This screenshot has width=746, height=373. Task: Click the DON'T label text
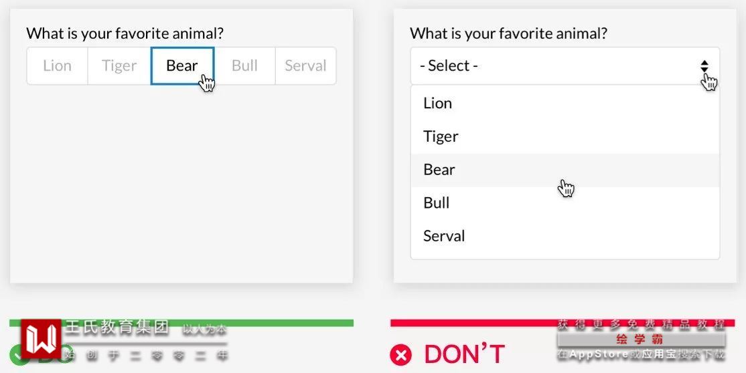464,354
